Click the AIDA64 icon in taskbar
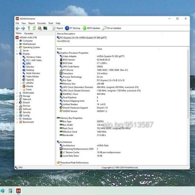This screenshot has width=195, height=195. pos(18,191)
